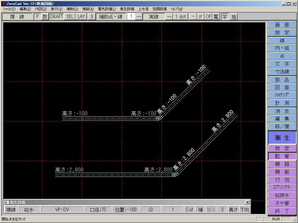Image resolution: width=298 pixels, height=223 pixels.
Task: Open the 作図(D) menu
Action: (41, 9)
